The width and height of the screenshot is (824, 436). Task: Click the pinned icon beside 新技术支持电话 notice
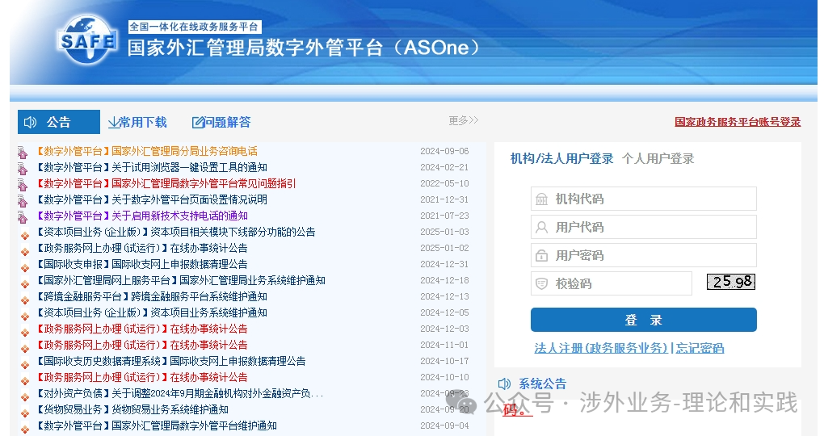tap(22, 217)
